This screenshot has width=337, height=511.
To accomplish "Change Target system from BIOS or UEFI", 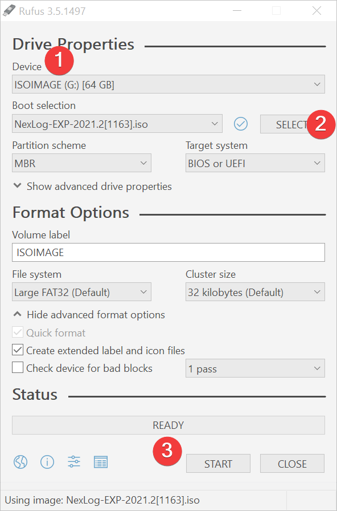I will coord(255,163).
